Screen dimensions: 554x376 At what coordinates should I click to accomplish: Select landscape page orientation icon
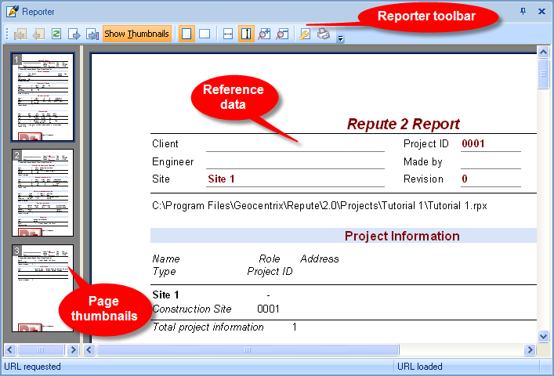205,34
